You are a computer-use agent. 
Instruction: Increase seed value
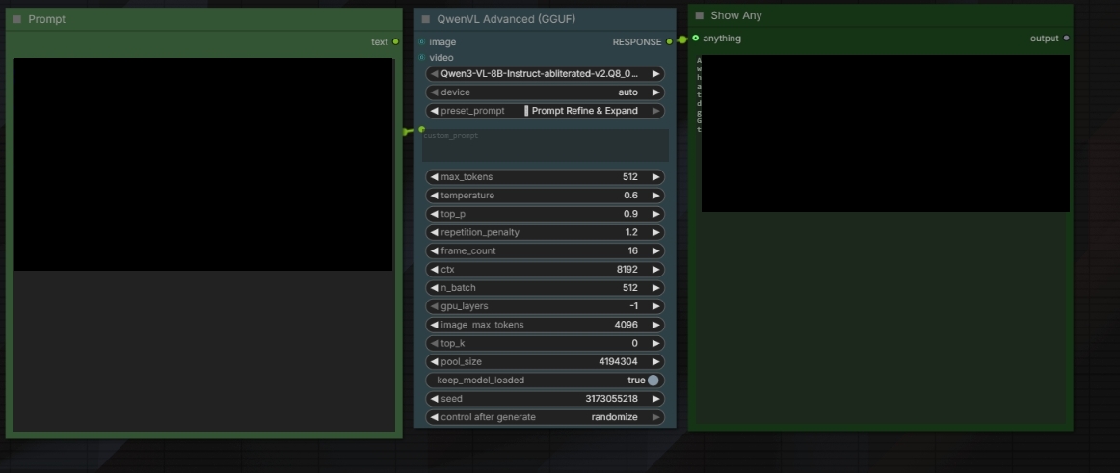click(655, 399)
